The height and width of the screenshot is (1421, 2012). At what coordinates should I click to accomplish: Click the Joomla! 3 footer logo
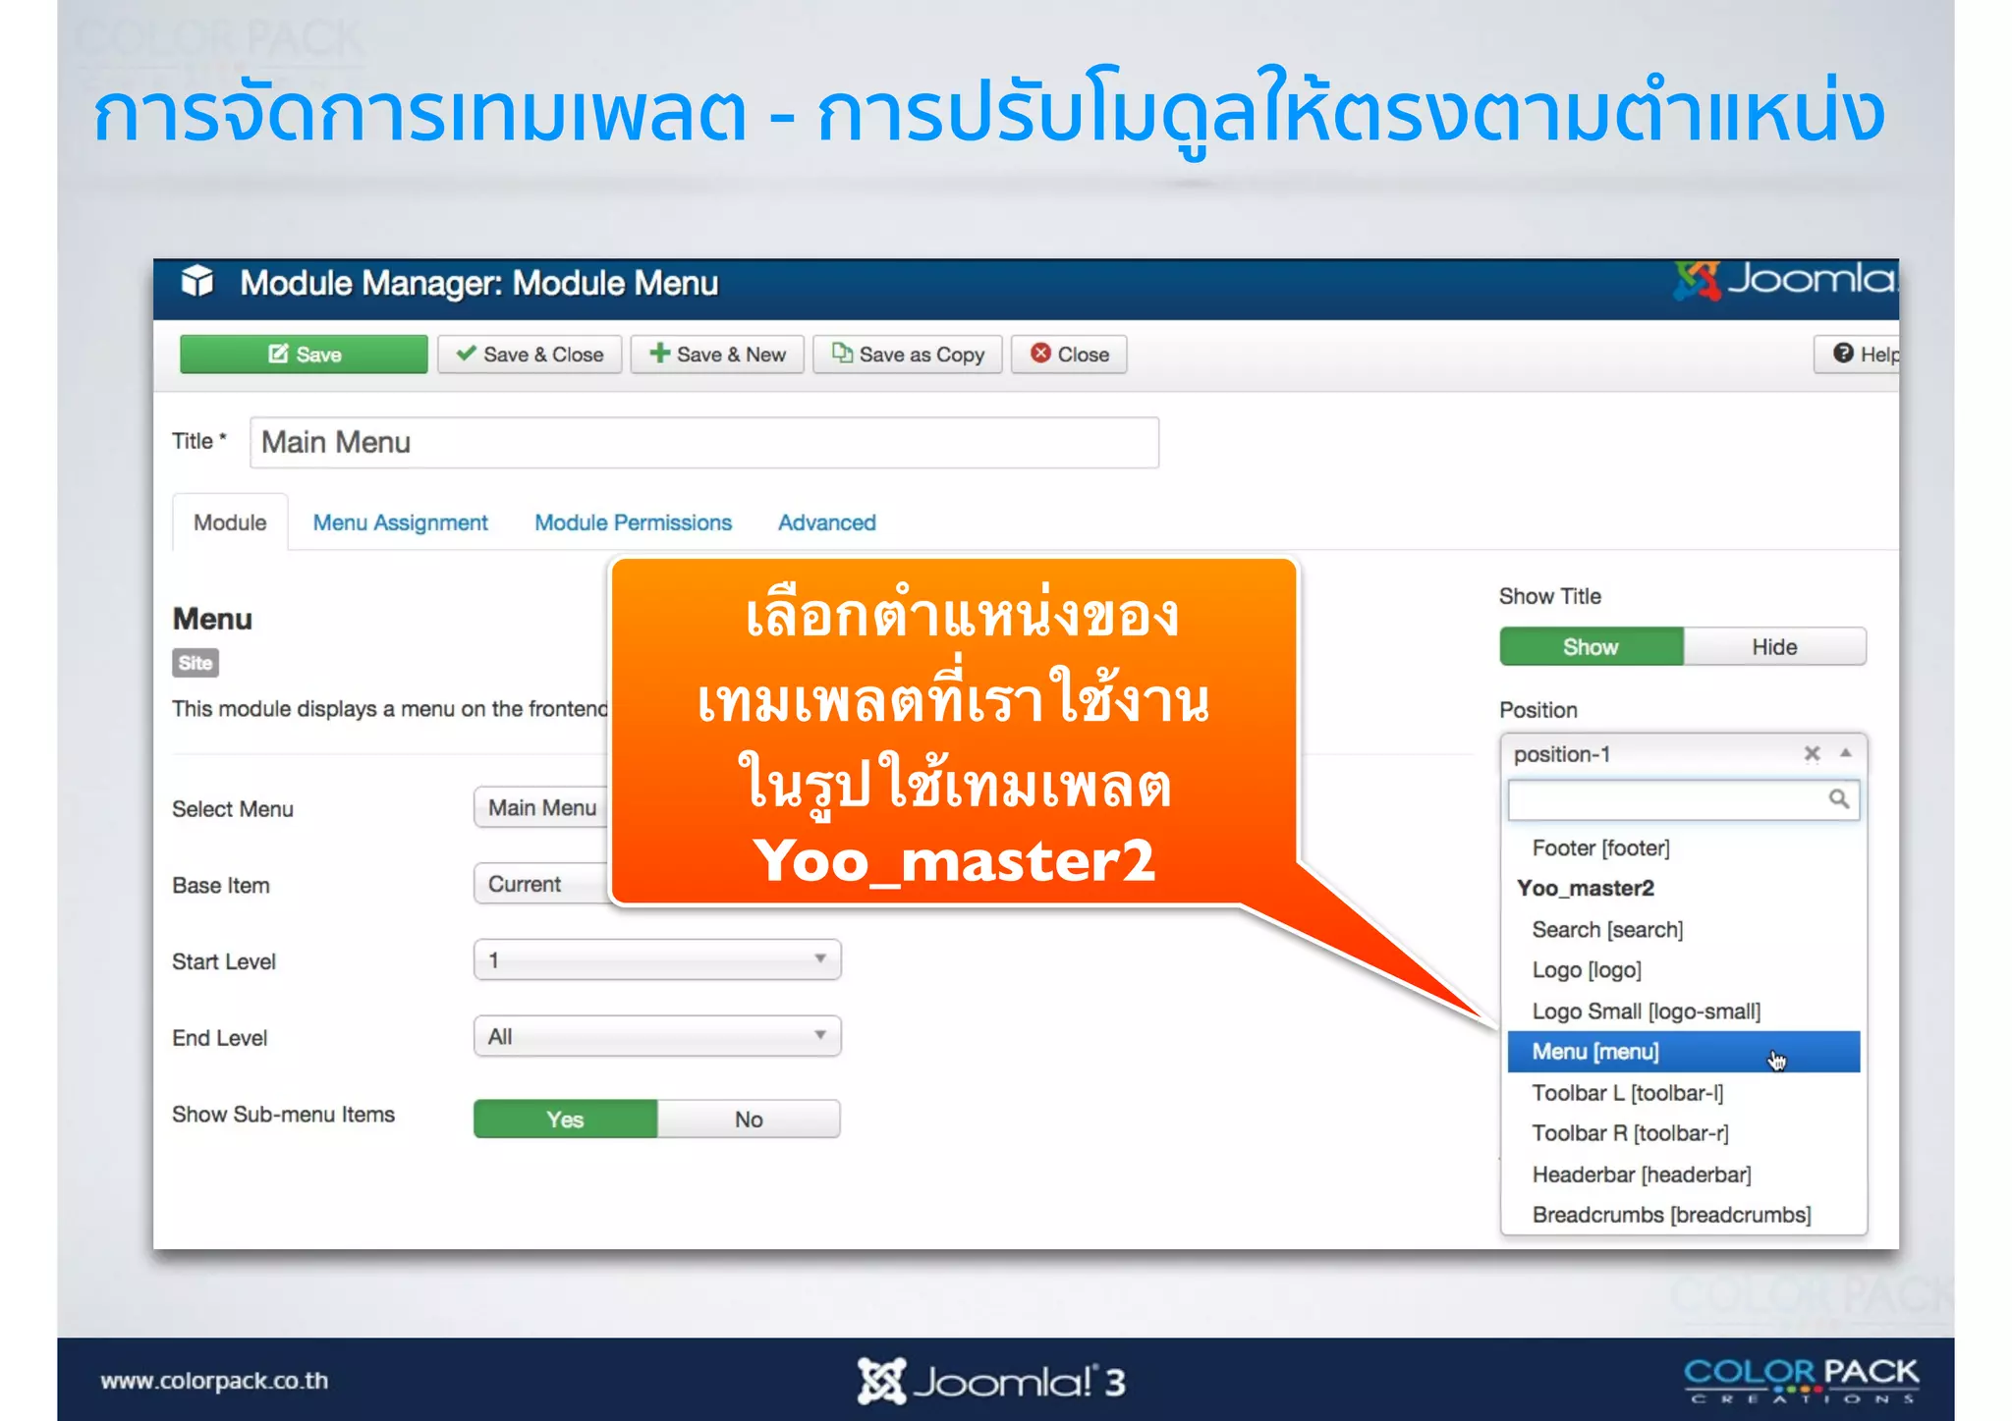pyautogui.click(x=991, y=1381)
